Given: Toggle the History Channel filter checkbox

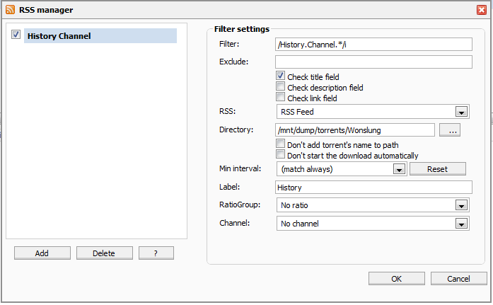Looking at the screenshot, I should 16,35.
